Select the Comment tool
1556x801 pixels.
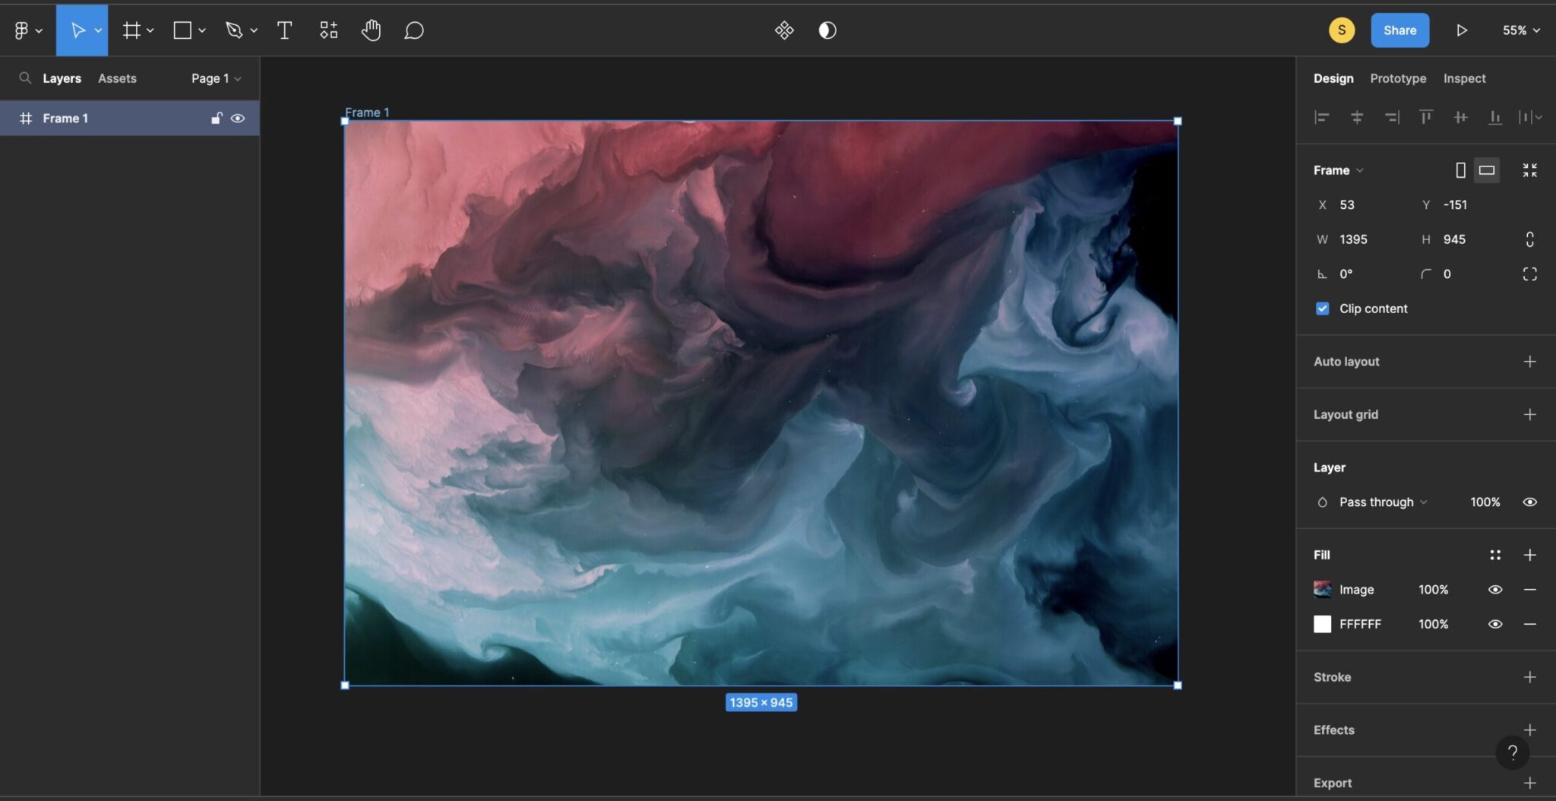coord(413,30)
